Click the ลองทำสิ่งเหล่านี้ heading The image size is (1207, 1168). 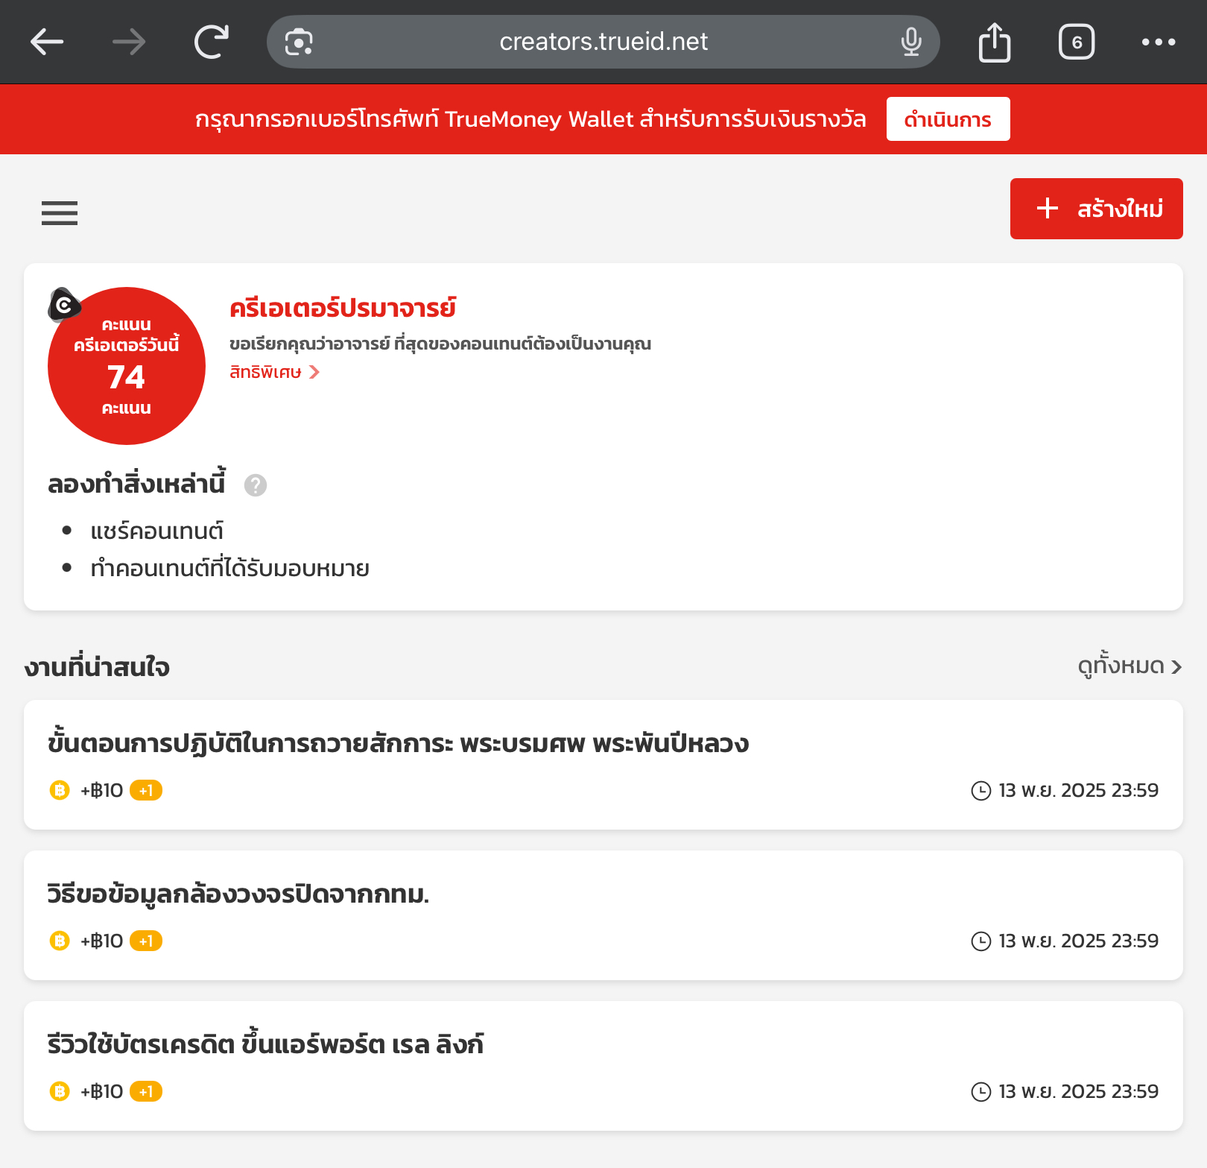pyautogui.click(x=136, y=484)
